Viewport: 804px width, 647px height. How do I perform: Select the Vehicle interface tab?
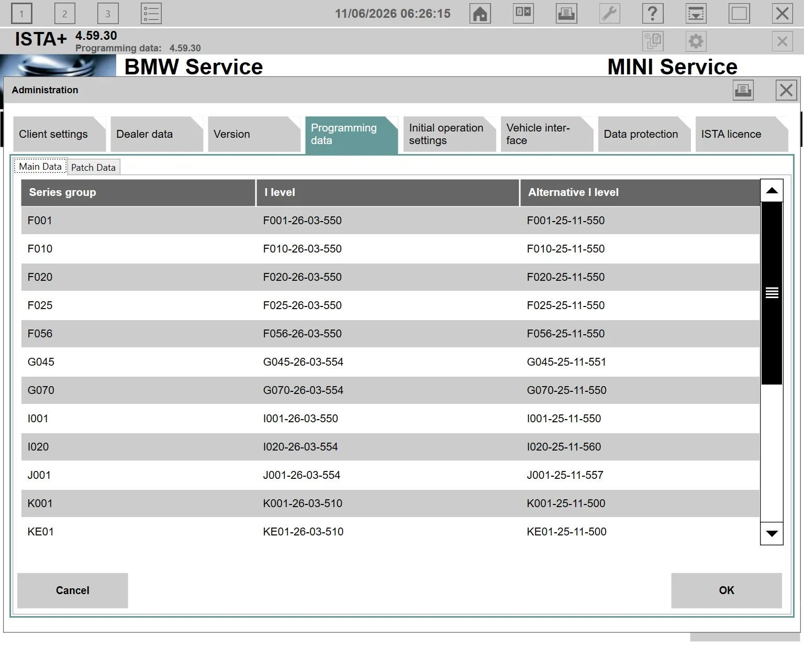click(547, 134)
